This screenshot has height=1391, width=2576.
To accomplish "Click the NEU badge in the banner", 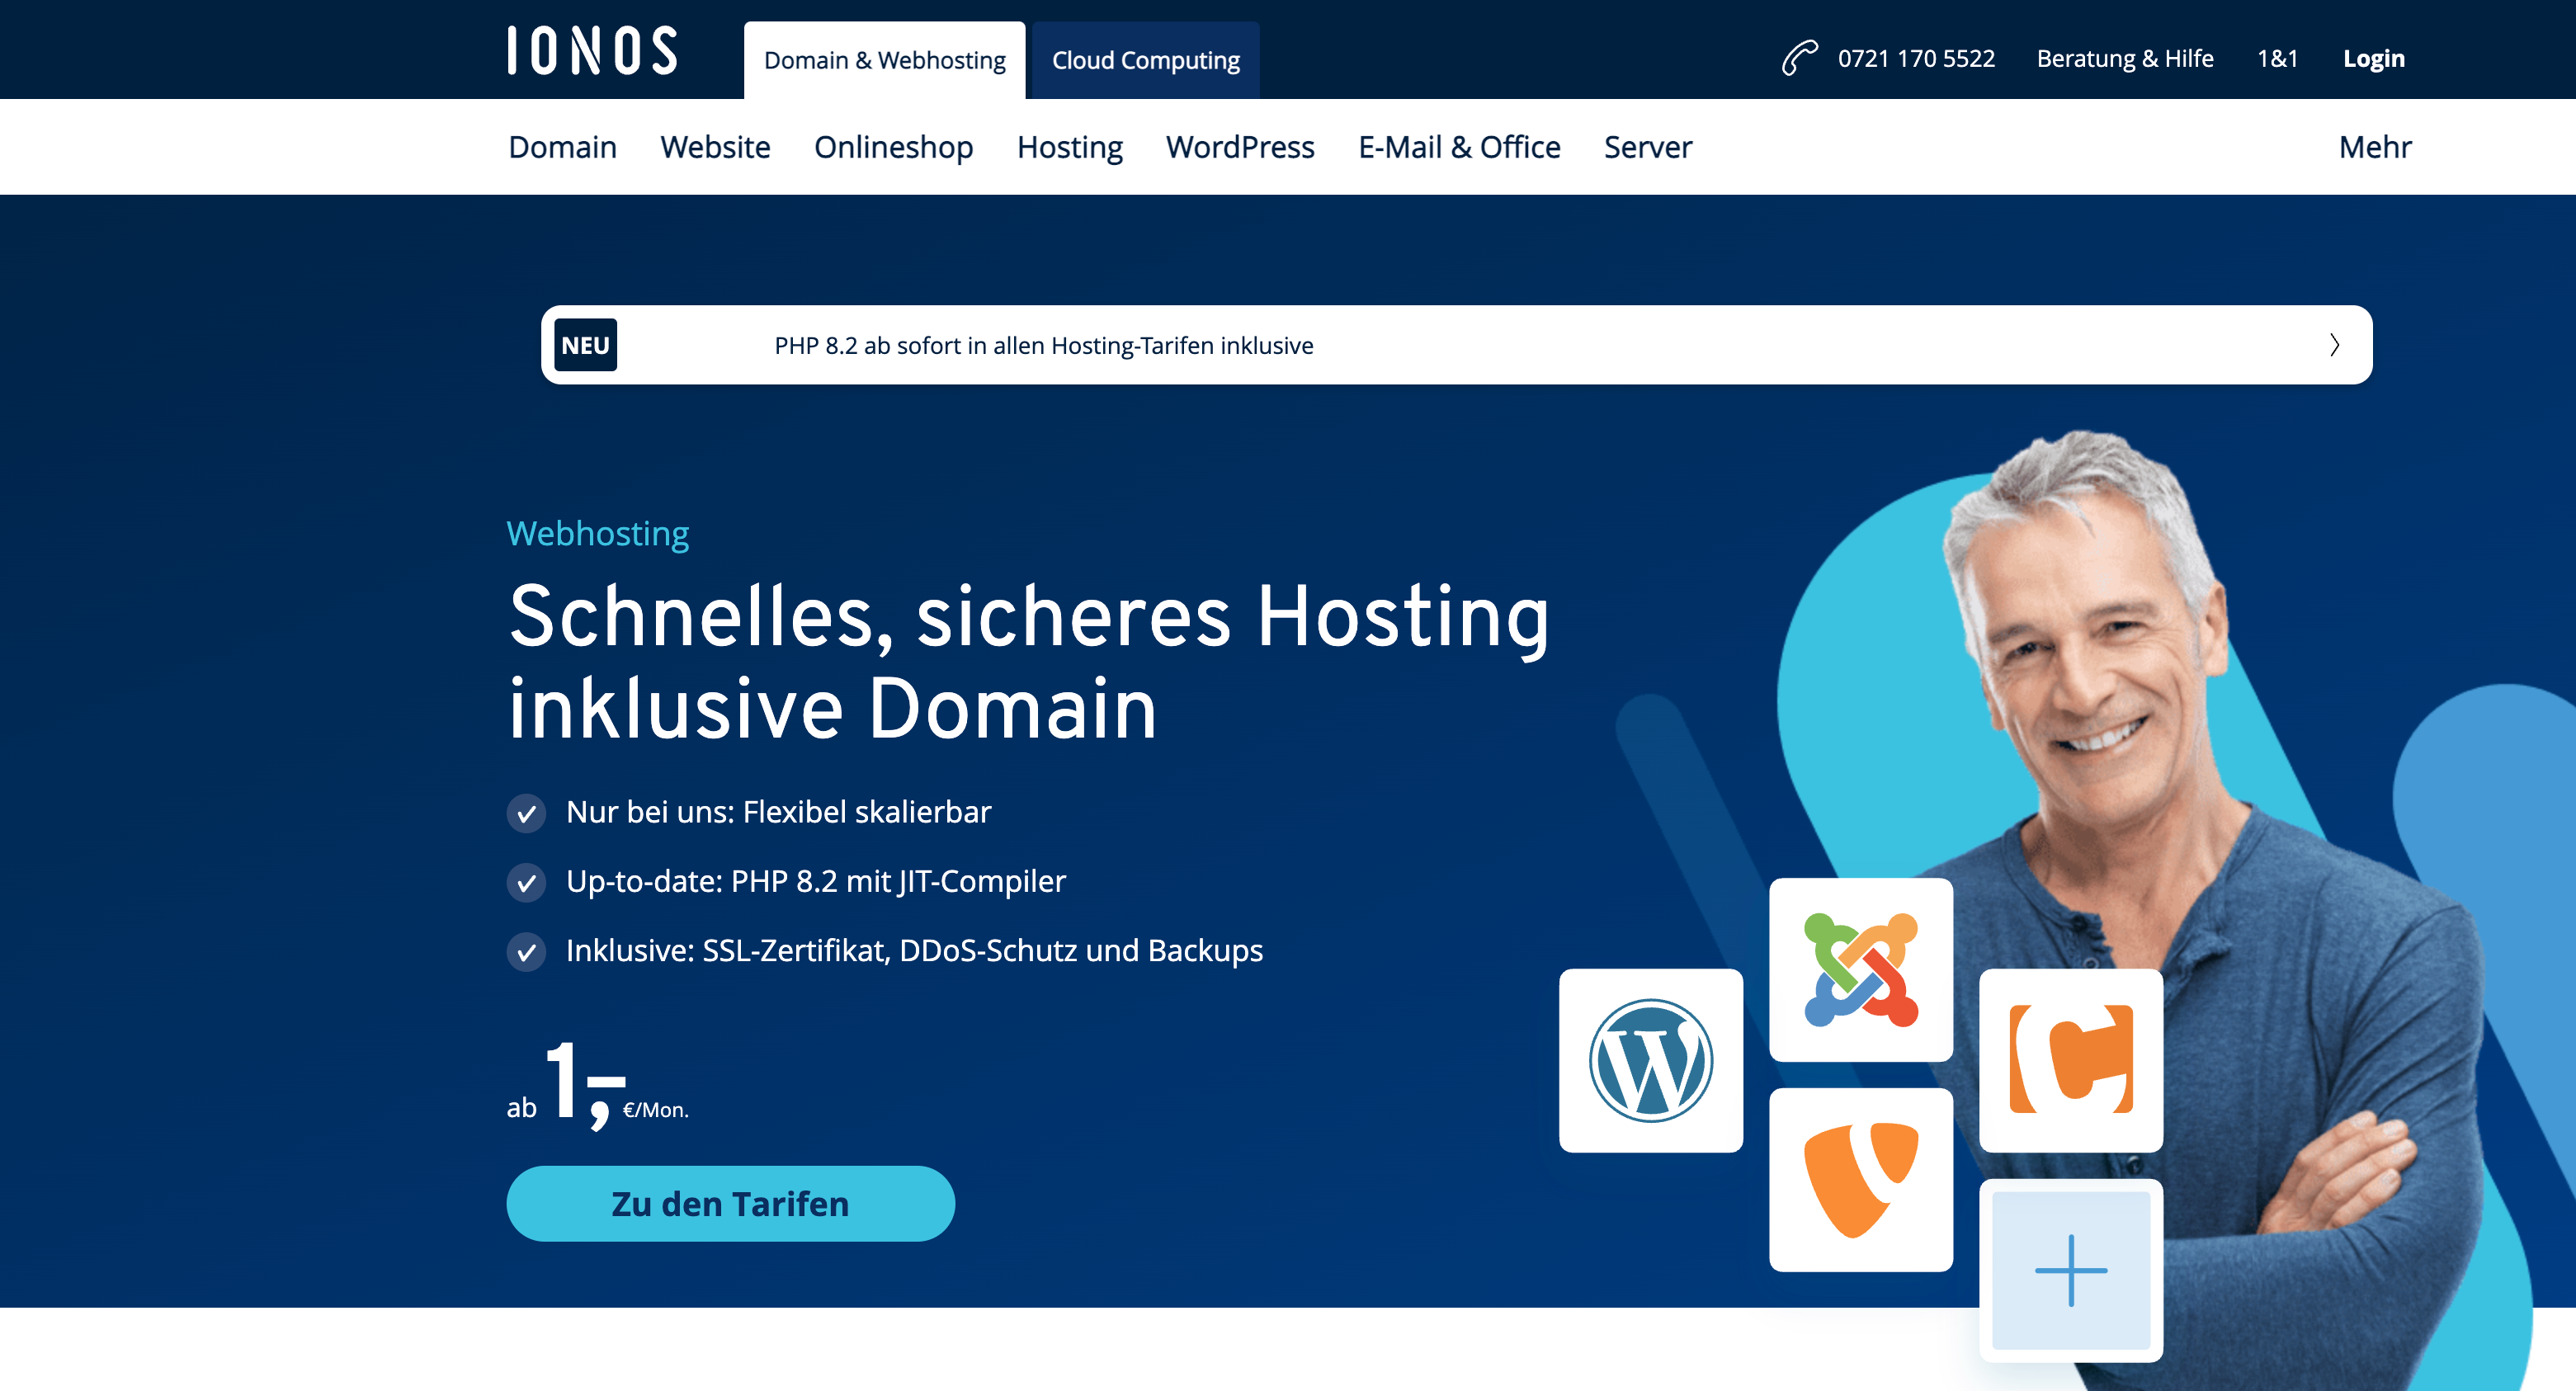I will 585,345.
